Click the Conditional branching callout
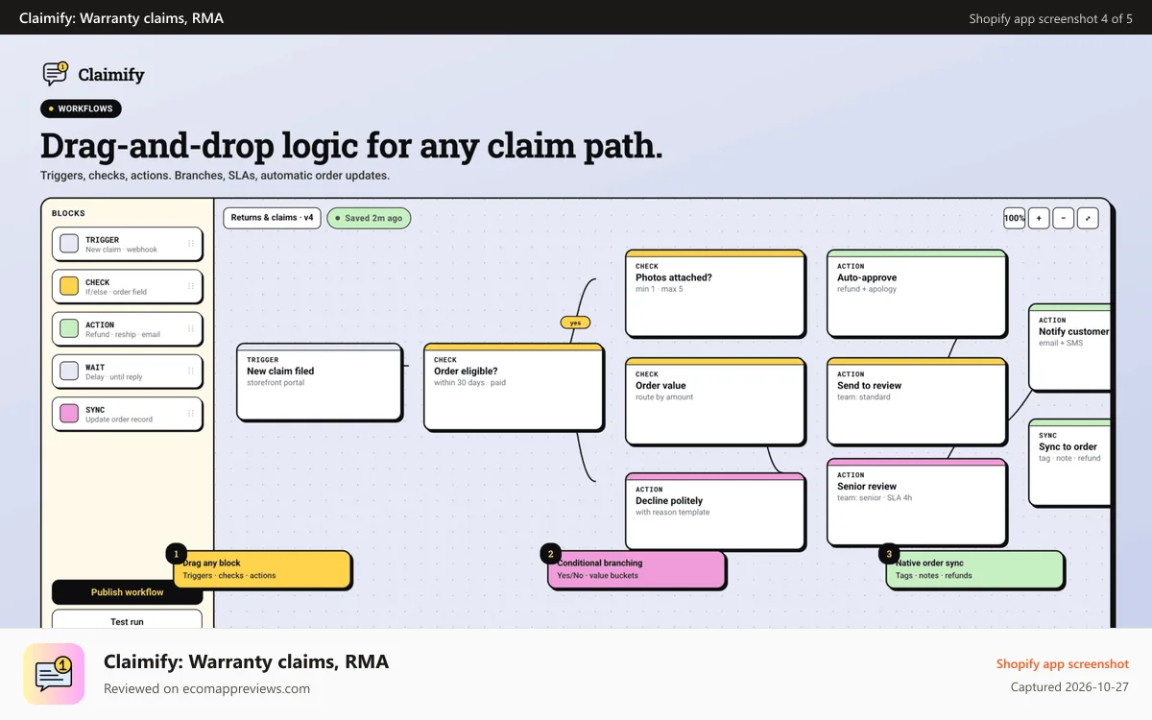Screen dimensions: 1152x720 [636, 569]
